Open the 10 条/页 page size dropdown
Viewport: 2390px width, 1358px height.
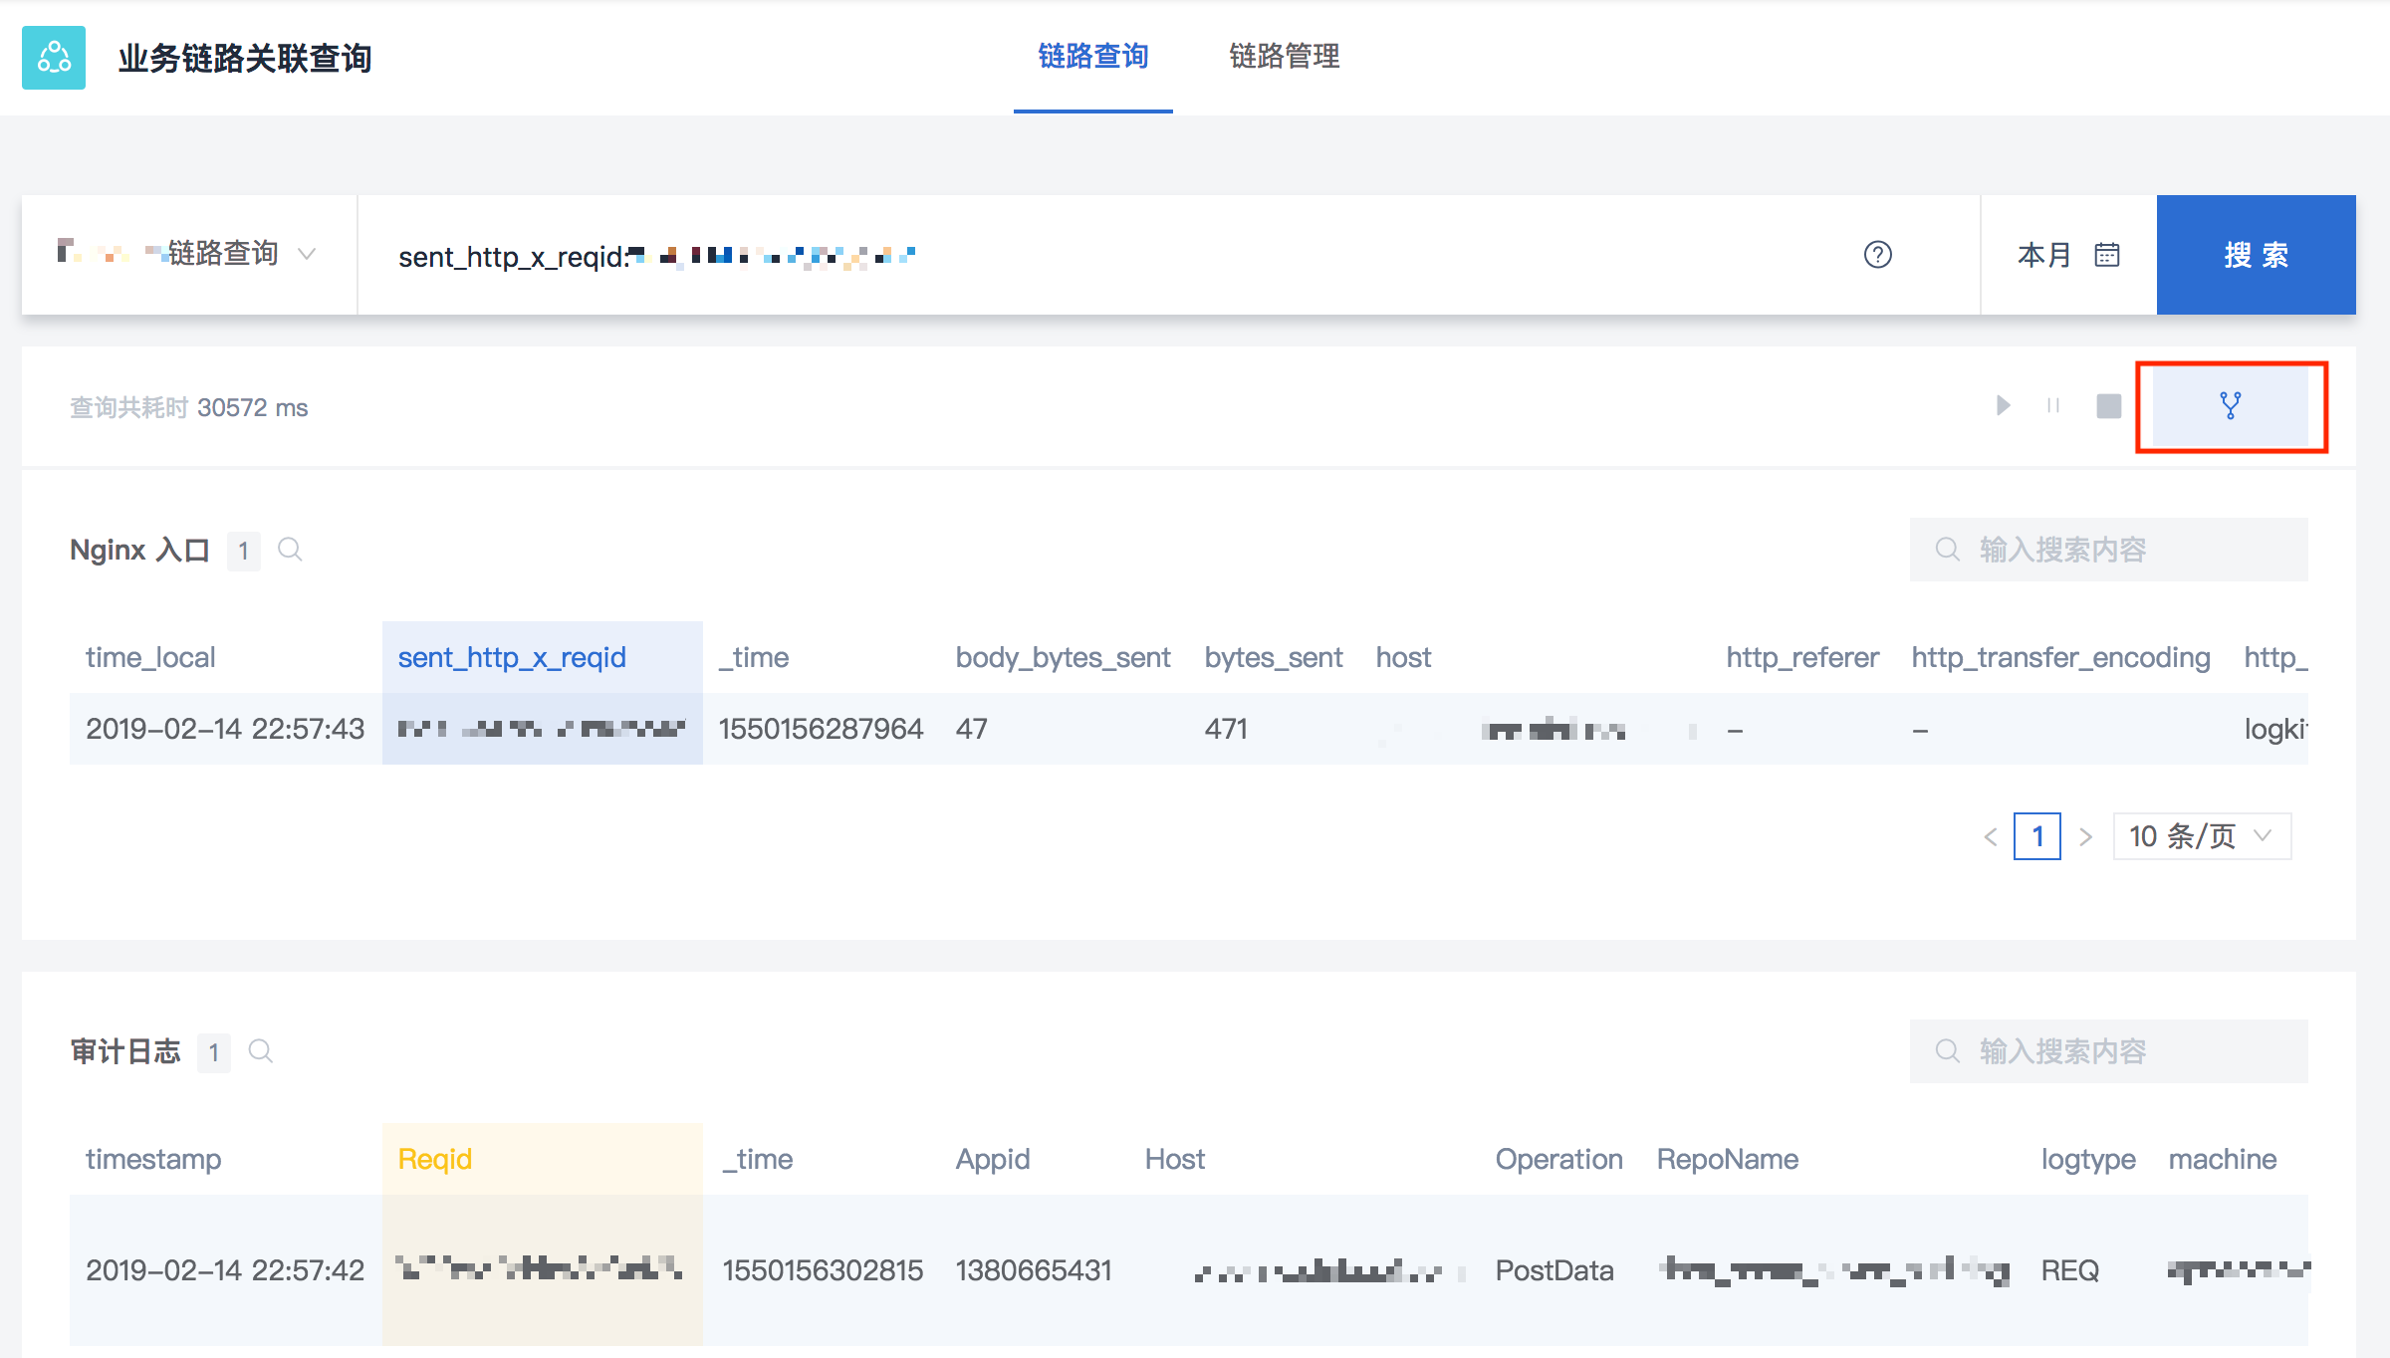tap(2202, 836)
